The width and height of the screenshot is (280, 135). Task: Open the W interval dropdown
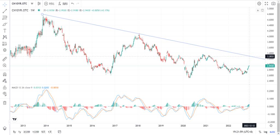pyautogui.click(x=32, y=4)
